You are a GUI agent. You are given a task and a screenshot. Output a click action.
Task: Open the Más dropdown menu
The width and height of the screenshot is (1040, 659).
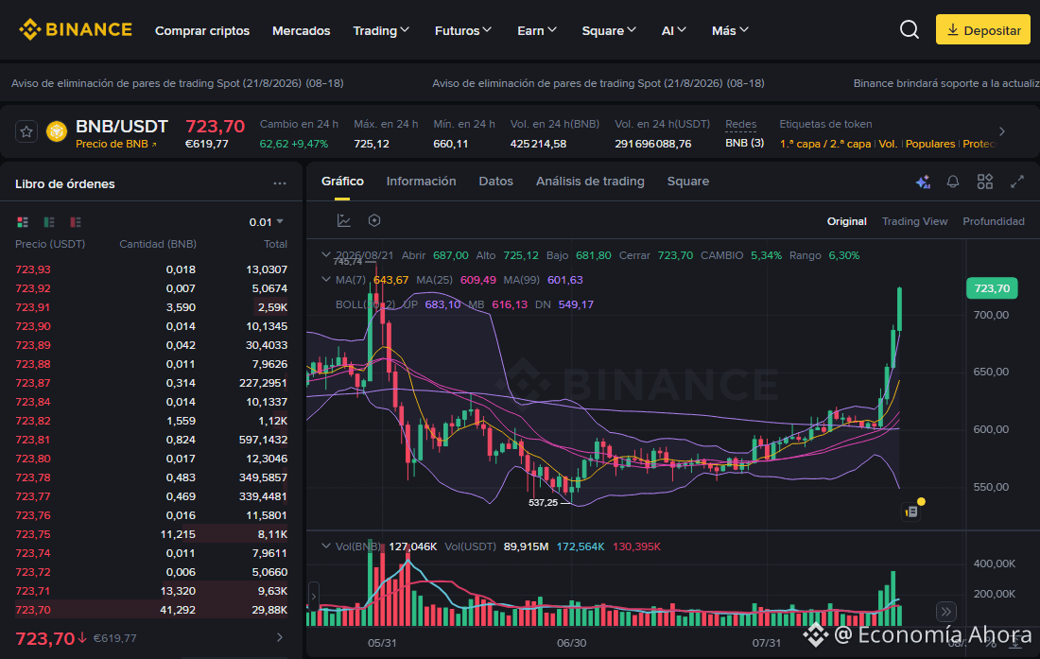click(730, 30)
